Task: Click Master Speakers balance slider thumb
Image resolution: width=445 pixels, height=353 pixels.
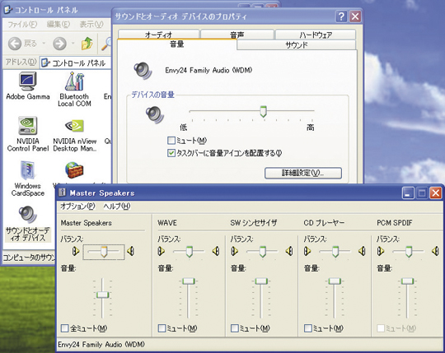Action: click(104, 252)
